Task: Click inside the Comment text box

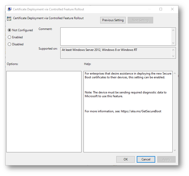Action: tap(116, 37)
